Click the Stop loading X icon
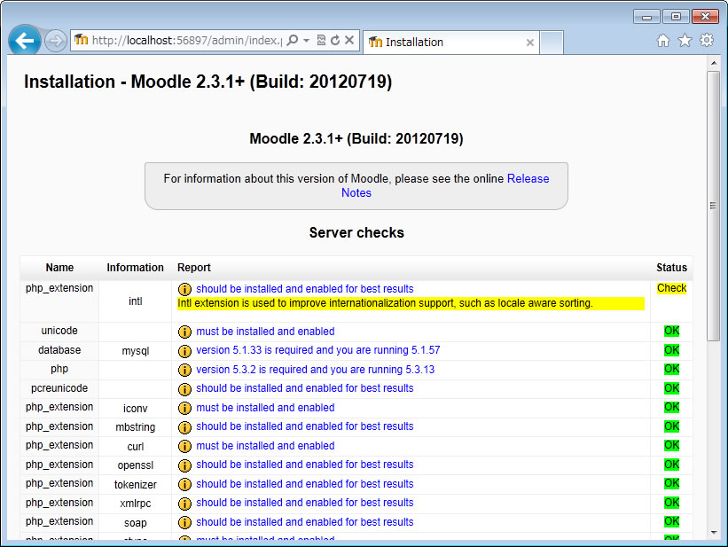 [349, 41]
